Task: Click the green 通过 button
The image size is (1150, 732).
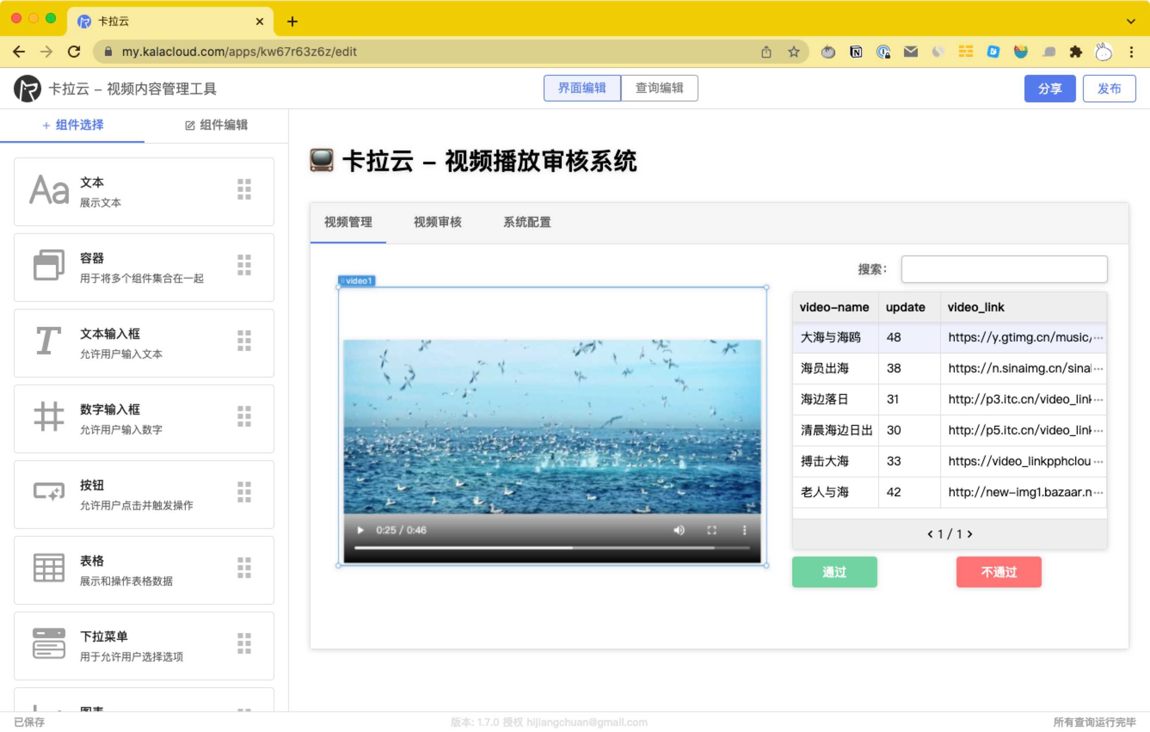Action: [834, 572]
